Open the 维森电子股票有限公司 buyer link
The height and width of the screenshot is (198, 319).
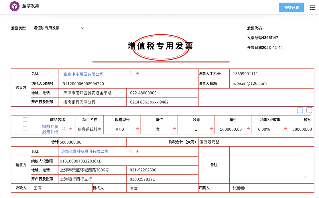tap(83, 74)
